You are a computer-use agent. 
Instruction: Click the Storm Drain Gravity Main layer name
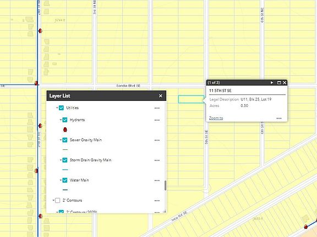pyautogui.click(x=91, y=160)
